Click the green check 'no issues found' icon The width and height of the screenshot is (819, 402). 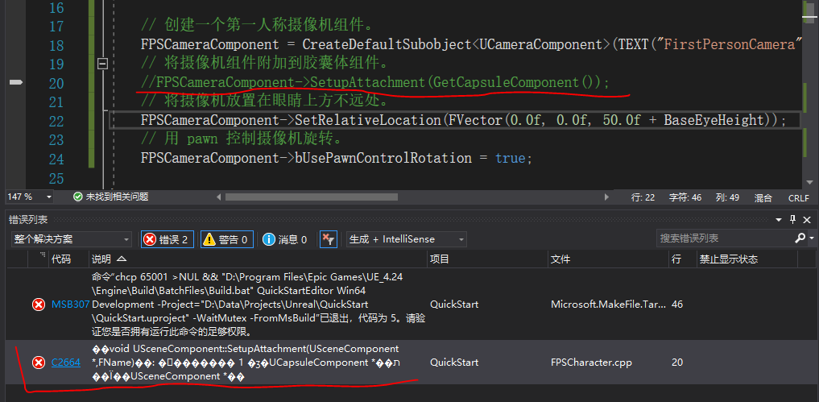[x=78, y=197]
